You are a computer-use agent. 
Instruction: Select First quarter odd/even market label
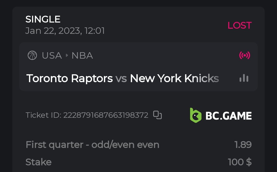click(x=92, y=145)
